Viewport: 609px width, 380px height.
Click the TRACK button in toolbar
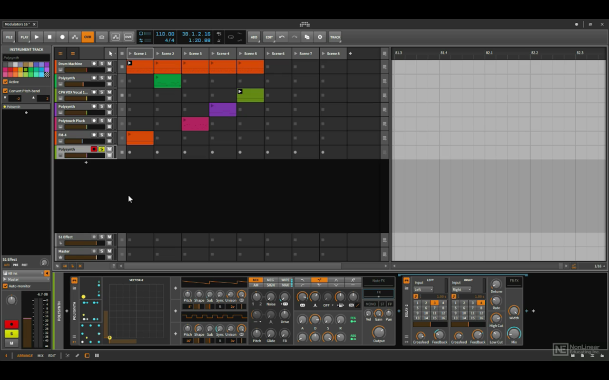coord(335,37)
